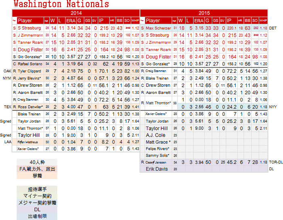Select Xavier Cedeno's name in 2014 table

28,149
